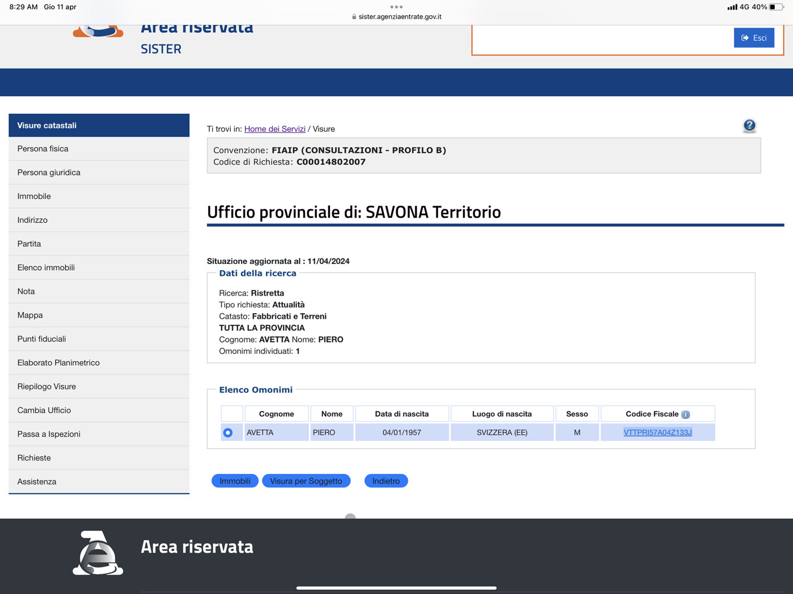Tap the battery indicator in status bar
The height and width of the screenshot is (594, 793).
[775, 7]
